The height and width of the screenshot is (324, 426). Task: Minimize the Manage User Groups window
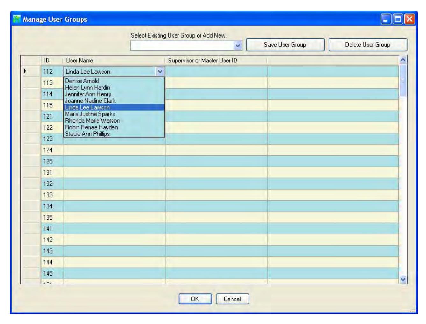point(386,19)
